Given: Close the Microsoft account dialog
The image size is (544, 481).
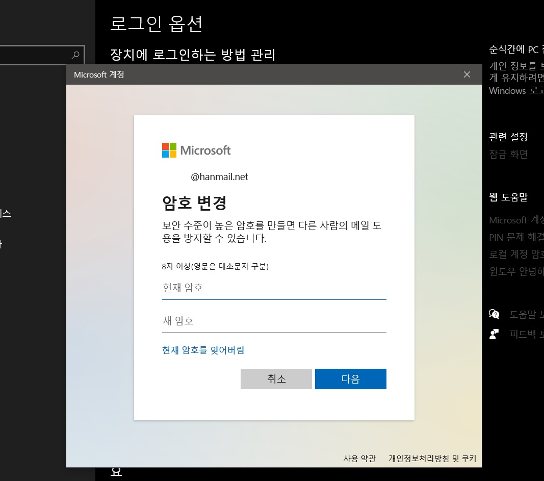Looking at the screenshot, I should [467, 74].
